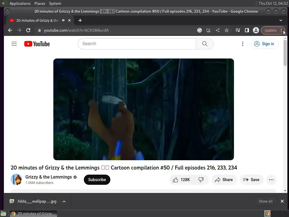Click the clock Thu Oct 12
The image size is (289, 217).
(273, 3)
